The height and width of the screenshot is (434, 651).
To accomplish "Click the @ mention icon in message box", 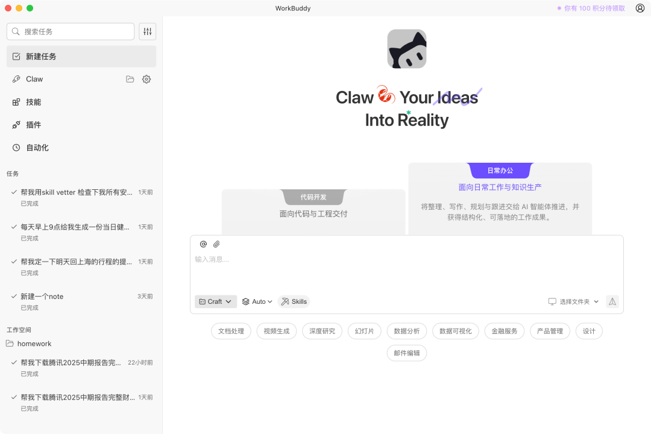I will point(204,244).
